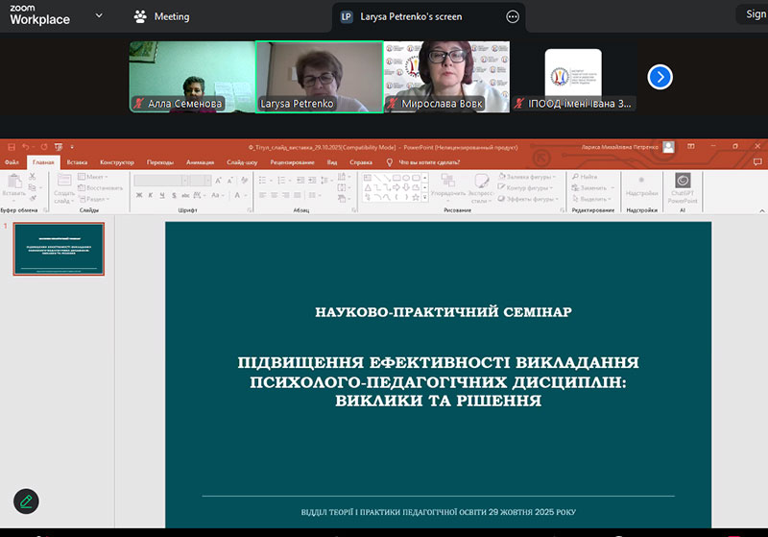Open the ChatGPT PowerPoint add-in
This screenshot has width=768, height=537.
683,188
